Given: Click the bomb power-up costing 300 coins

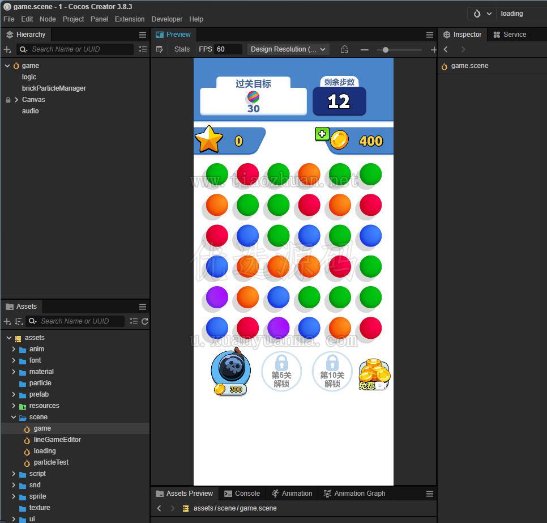Looking at the screenshot, I should (231, 372).
